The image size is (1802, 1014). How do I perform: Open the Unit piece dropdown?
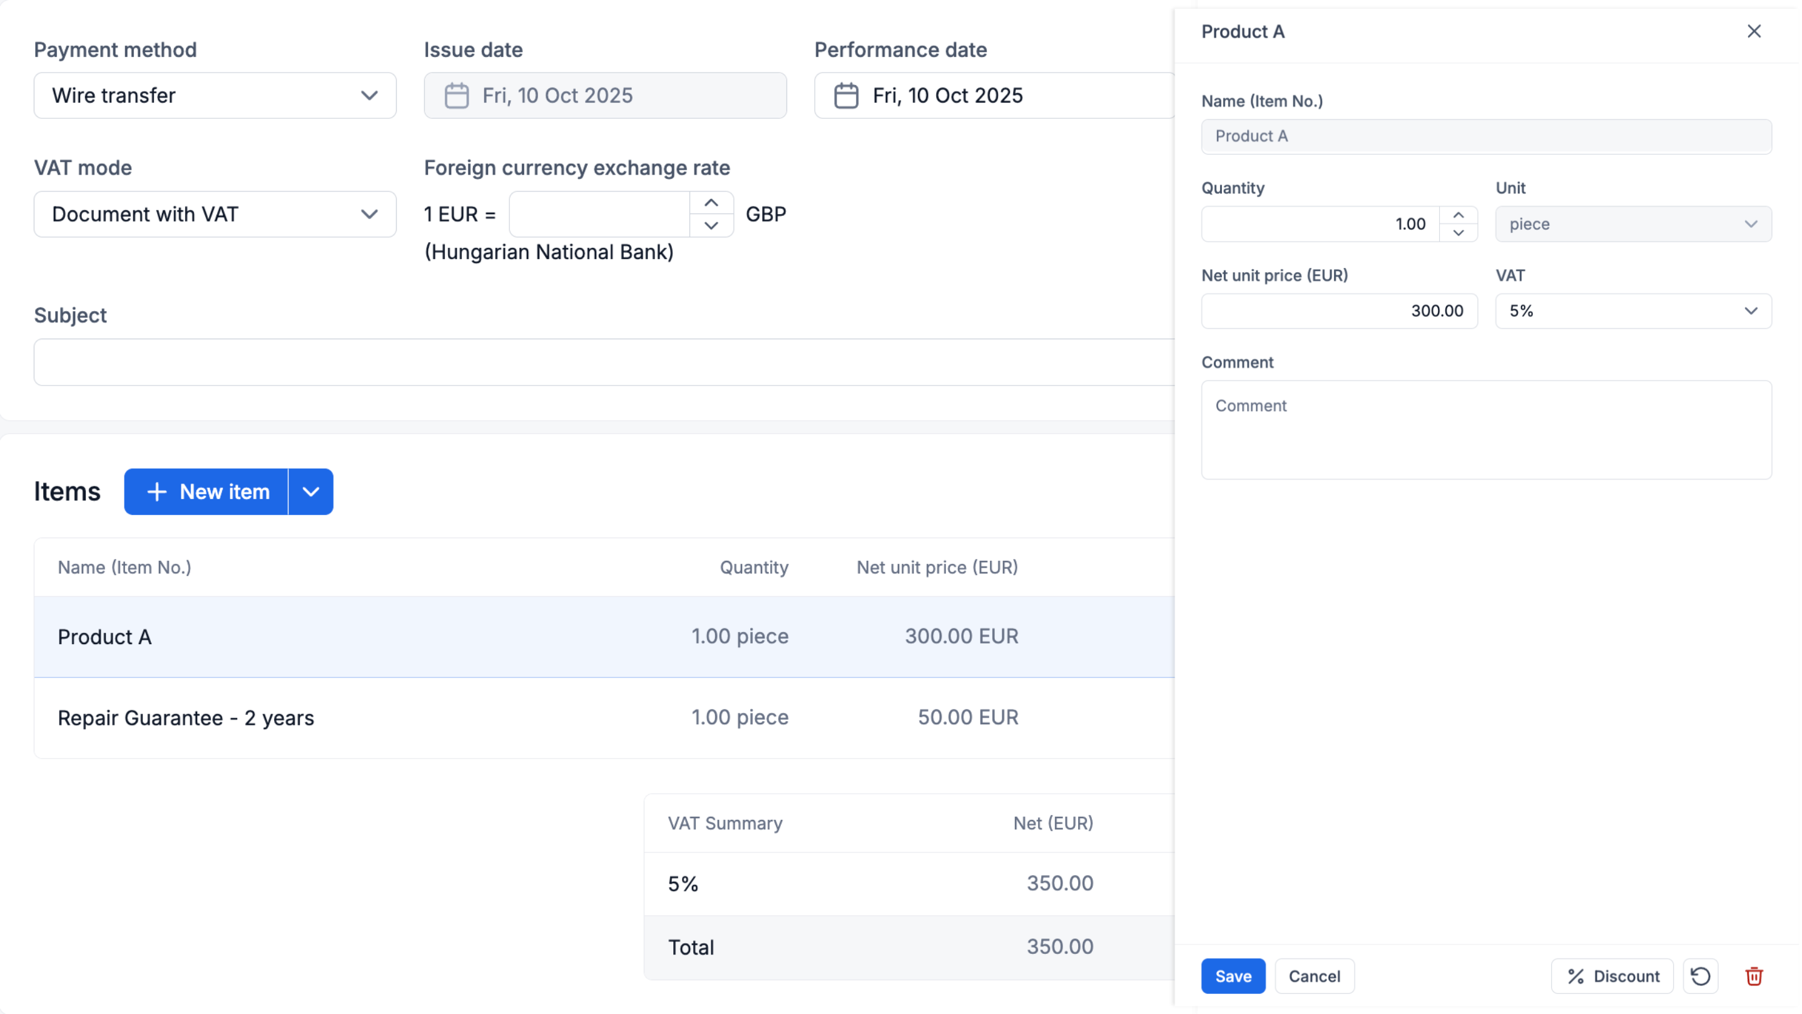(x=1632, y=224)
